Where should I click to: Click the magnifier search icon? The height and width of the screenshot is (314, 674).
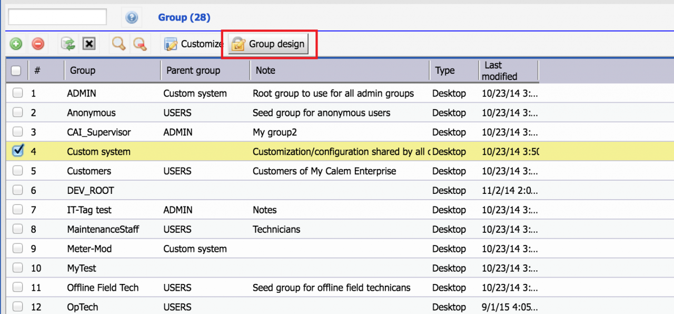click(119, 44)
